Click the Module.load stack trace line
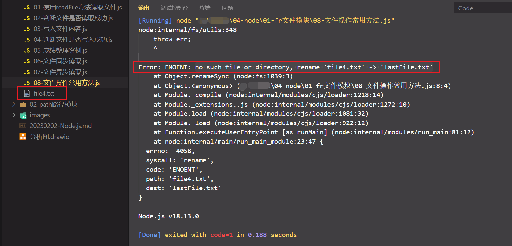Viewport: 512px width, 246px height. [x=261, y=114]
